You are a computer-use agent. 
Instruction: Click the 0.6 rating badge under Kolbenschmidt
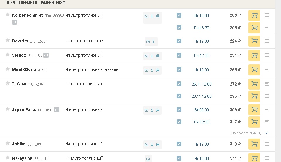coord(15,22)
